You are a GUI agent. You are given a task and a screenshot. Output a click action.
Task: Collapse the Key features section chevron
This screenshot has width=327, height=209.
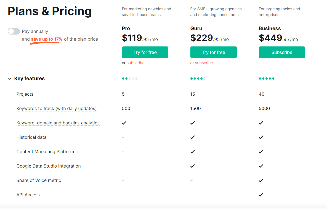coord(10,79)
